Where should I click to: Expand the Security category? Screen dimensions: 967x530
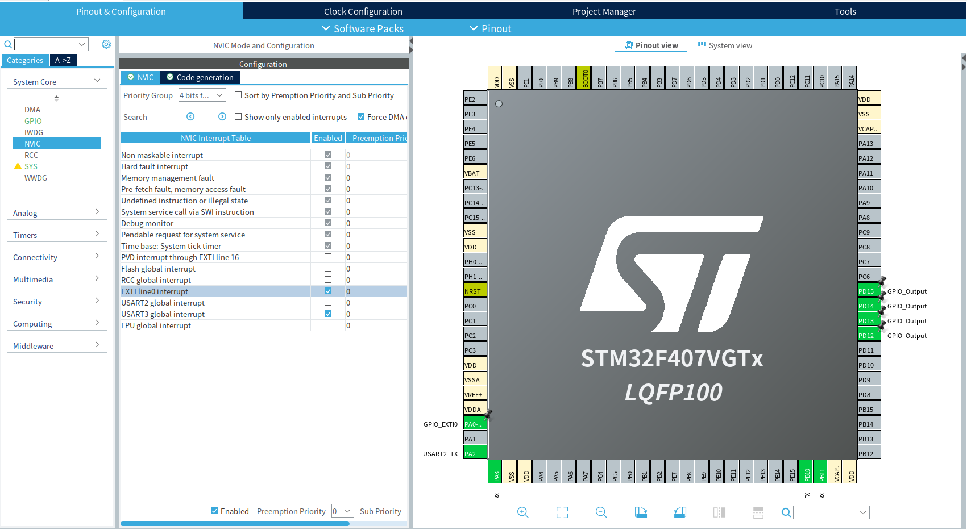coord(97,301)
